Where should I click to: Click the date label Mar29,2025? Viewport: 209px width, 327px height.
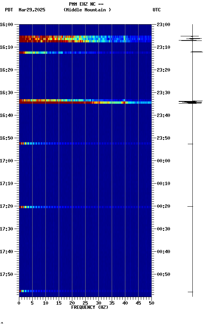pyautogui.click(x=32, y=10)
